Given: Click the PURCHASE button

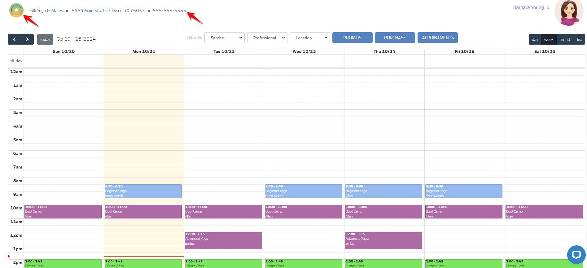Looking at the screenshot, I should click(x=395, y=38).
